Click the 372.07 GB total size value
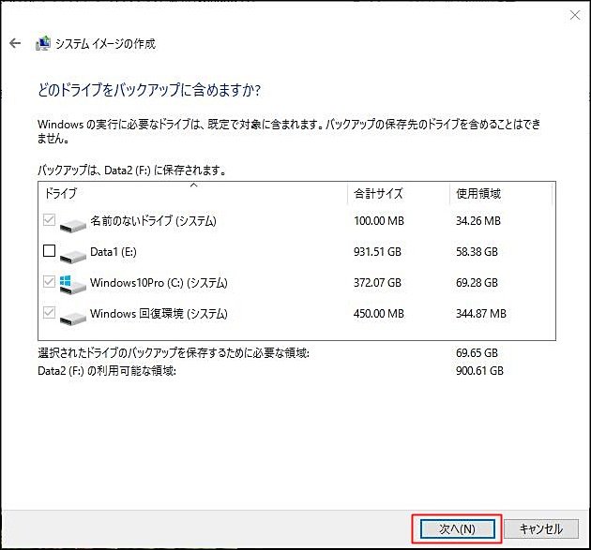591x550 pixels. (377, 283)
